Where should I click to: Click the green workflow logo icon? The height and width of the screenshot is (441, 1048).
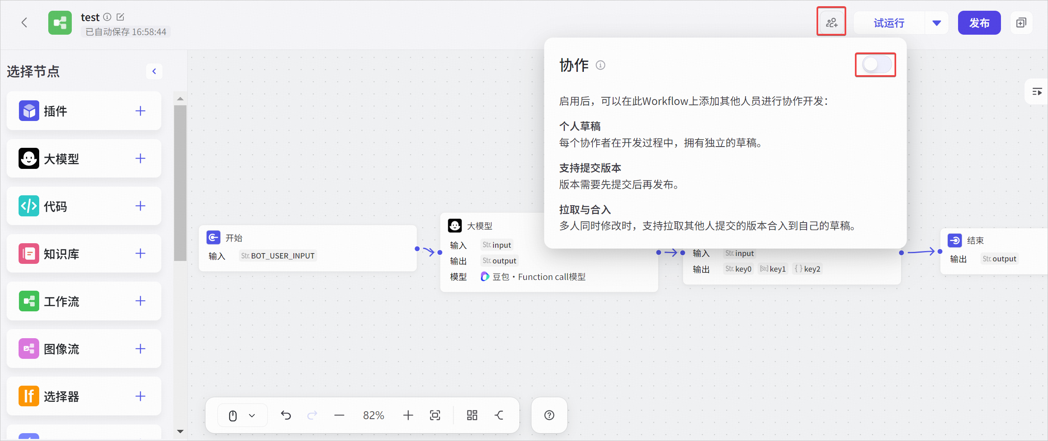60,23
